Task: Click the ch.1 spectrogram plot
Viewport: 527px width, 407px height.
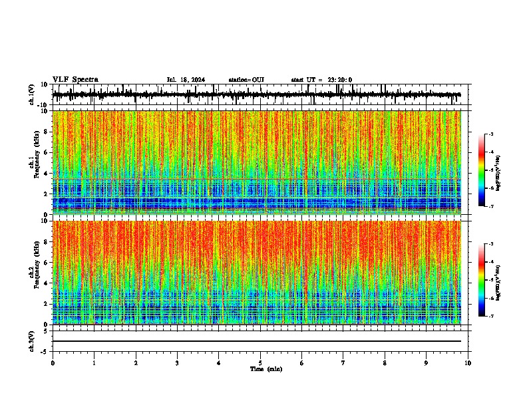Action: click(257, 162)
